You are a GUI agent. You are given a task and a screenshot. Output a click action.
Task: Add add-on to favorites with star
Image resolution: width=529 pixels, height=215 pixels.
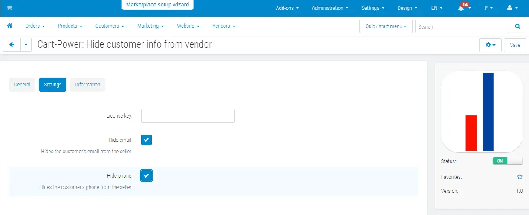pos(520,177)
